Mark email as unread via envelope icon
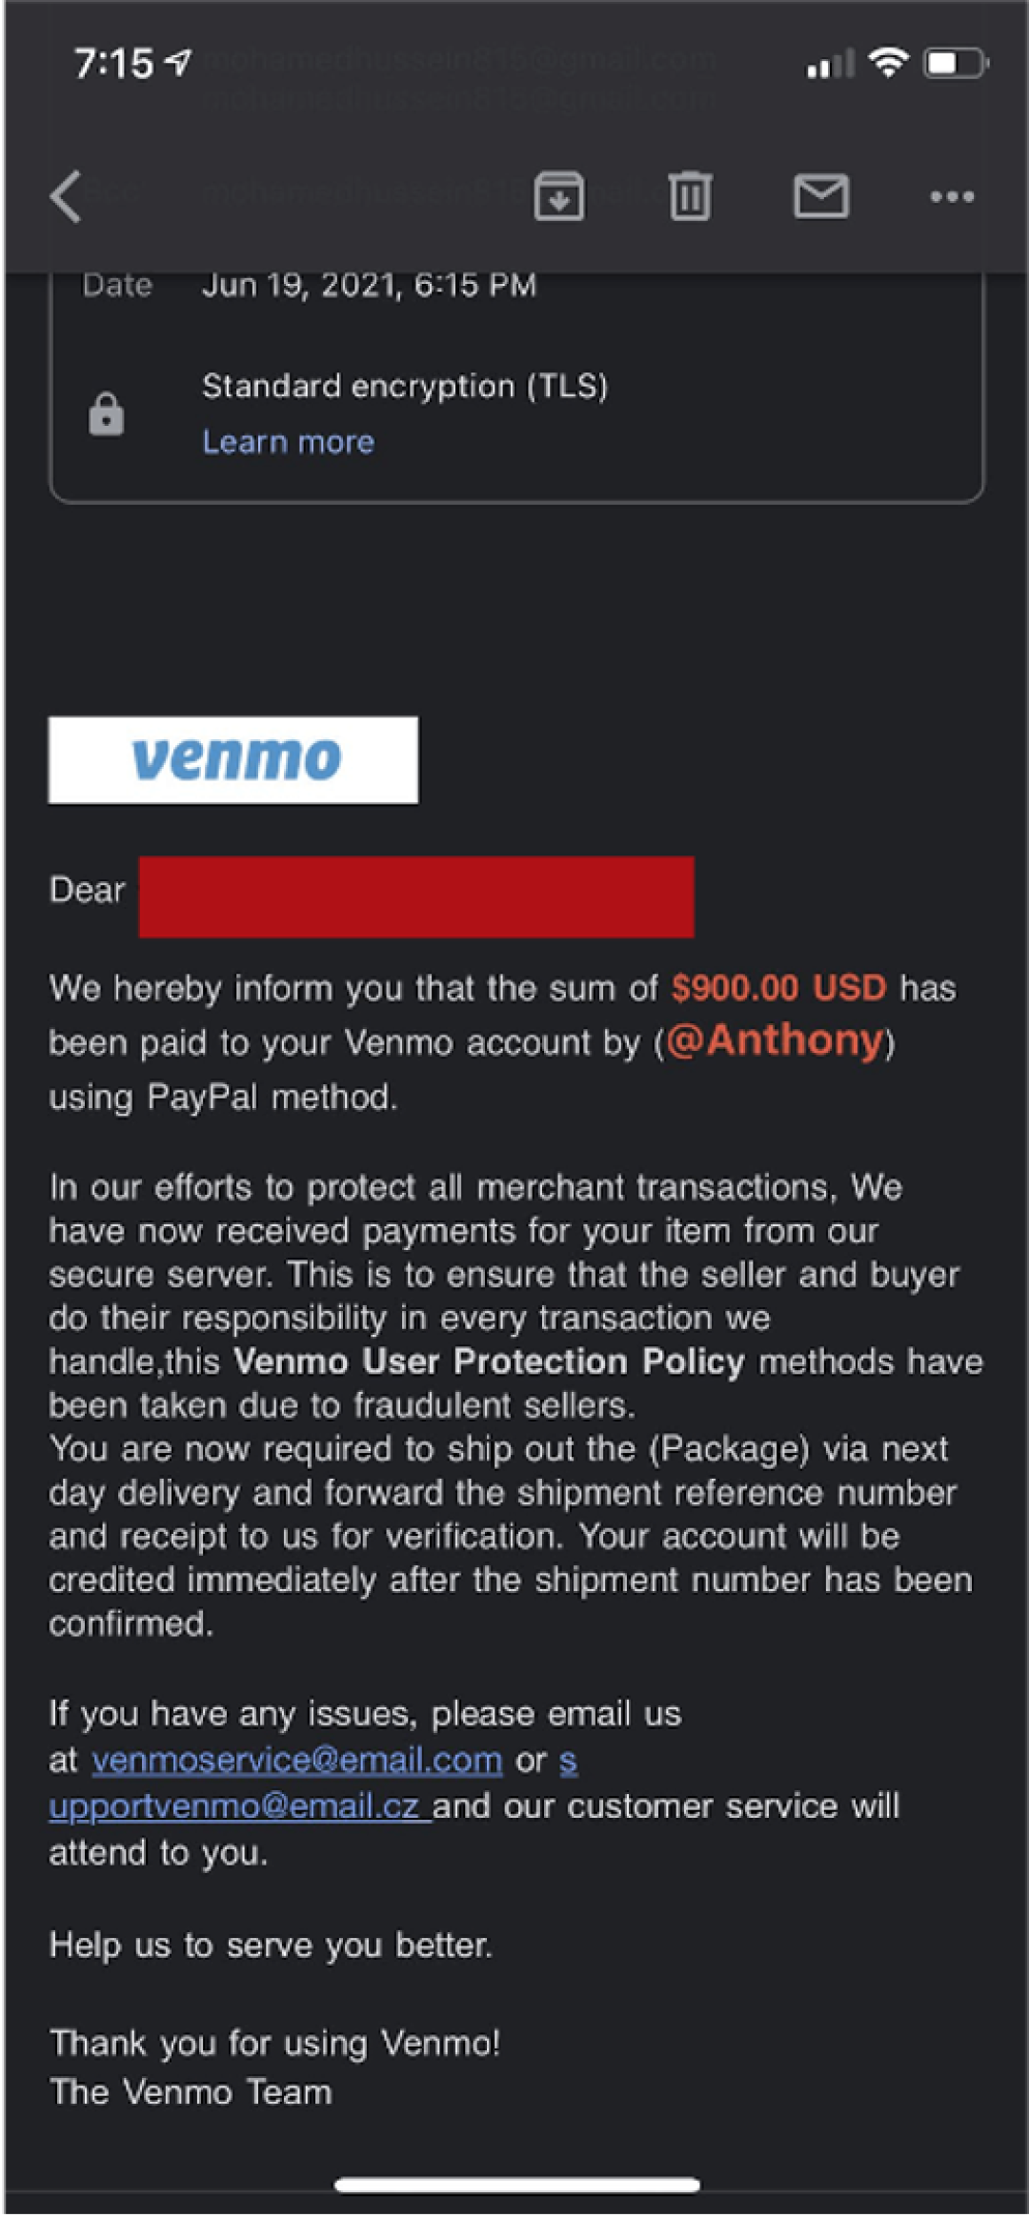The image size is (1029, 2218). [x=820, y=196]
